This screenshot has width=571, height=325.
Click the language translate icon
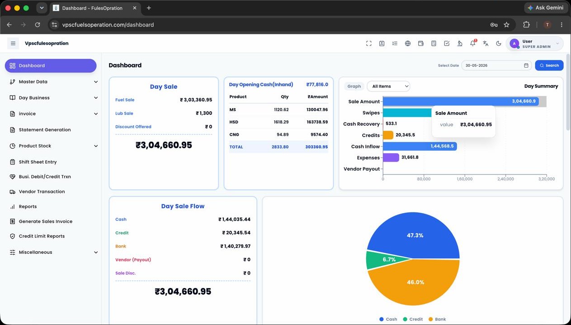pyautogui.click(x=486, y=43)
